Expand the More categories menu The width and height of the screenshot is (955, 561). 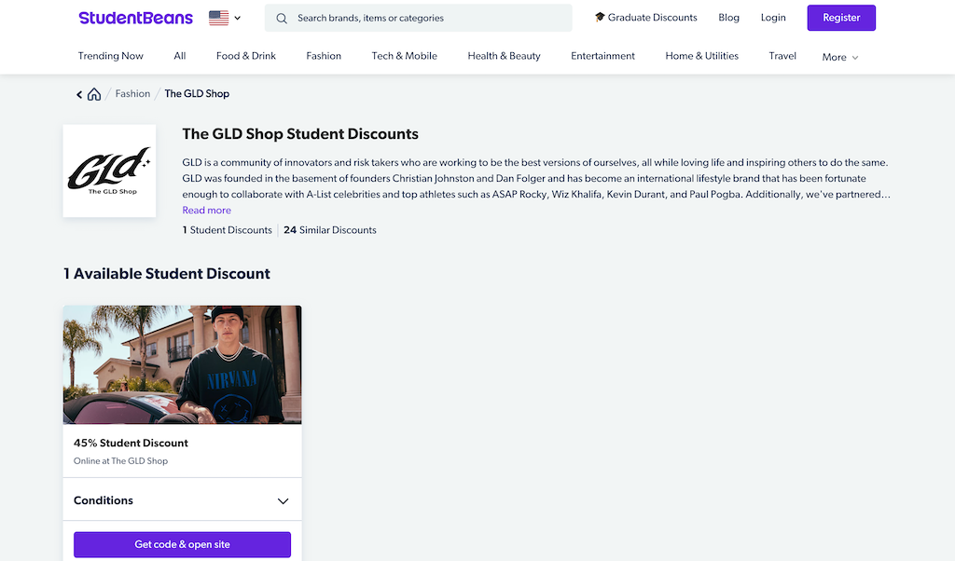(x=840, y=57)
